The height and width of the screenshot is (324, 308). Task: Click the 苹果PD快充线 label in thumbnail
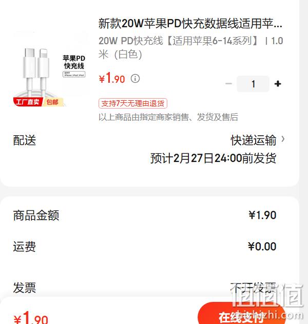pyautogui.click(x=74, y=62)
